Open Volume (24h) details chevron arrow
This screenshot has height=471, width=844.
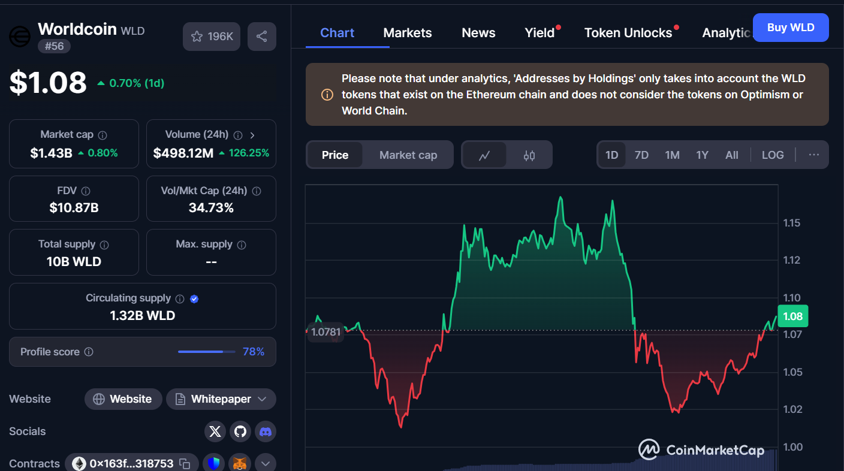click(x=252, y=135)
